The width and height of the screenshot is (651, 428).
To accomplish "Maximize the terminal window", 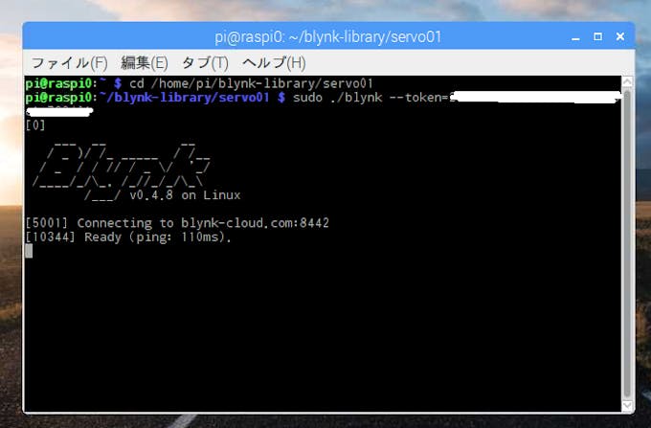I will pyautogui.click(x=597, y=36).
